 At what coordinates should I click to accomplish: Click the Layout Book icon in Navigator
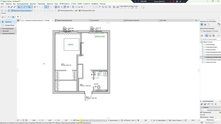tap(210, 36)
